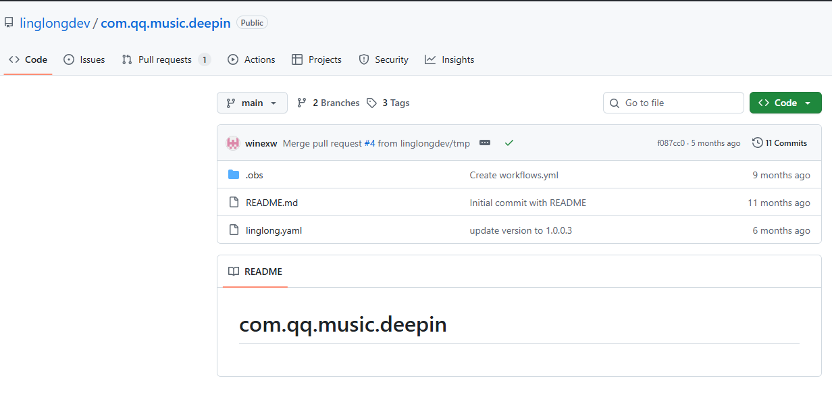This screenshot has height=410, width=832.
Task: Click the green commit status checkmark
Action: pos(509,143)
